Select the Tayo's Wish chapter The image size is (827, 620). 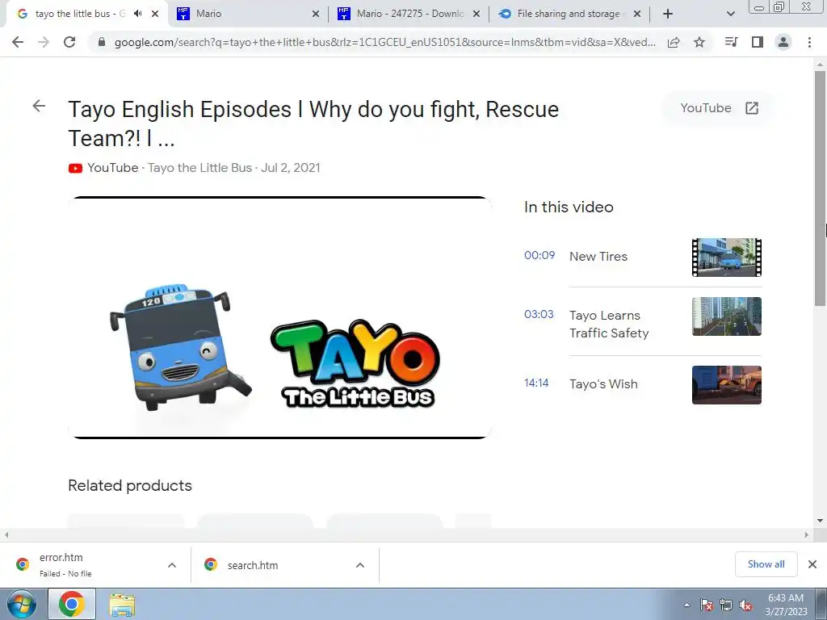tap(603, 383)
